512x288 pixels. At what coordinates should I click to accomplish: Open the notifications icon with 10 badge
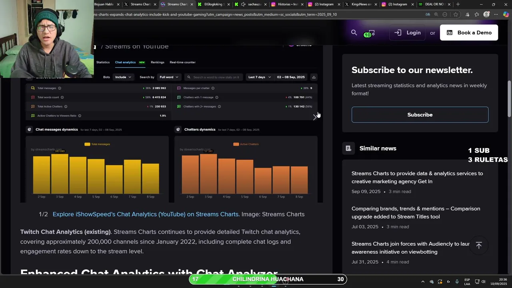[370, 33]
